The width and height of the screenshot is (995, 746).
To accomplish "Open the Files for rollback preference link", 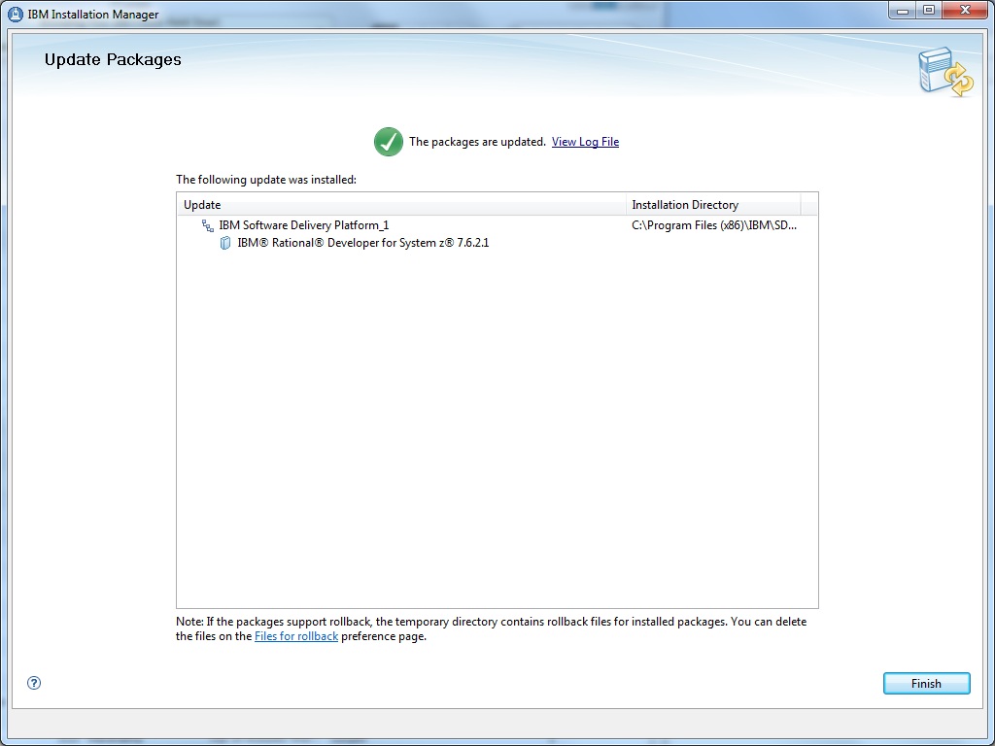I will 296,635.
